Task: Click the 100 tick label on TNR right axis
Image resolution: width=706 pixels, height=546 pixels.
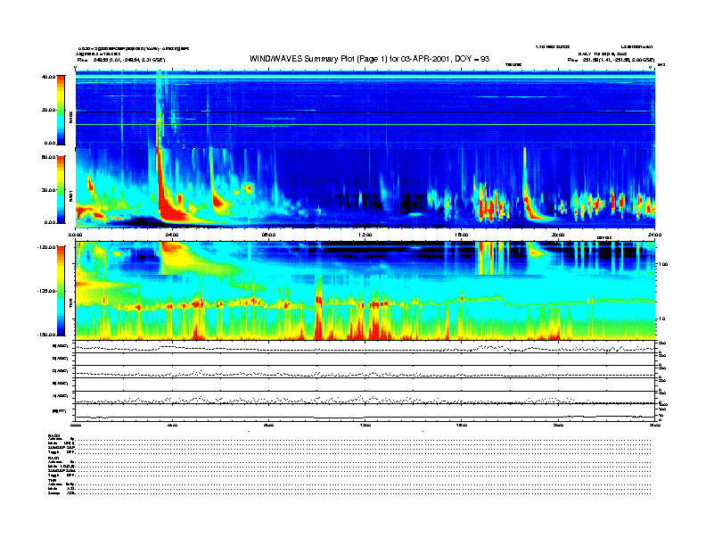Action: coord(663,264)
